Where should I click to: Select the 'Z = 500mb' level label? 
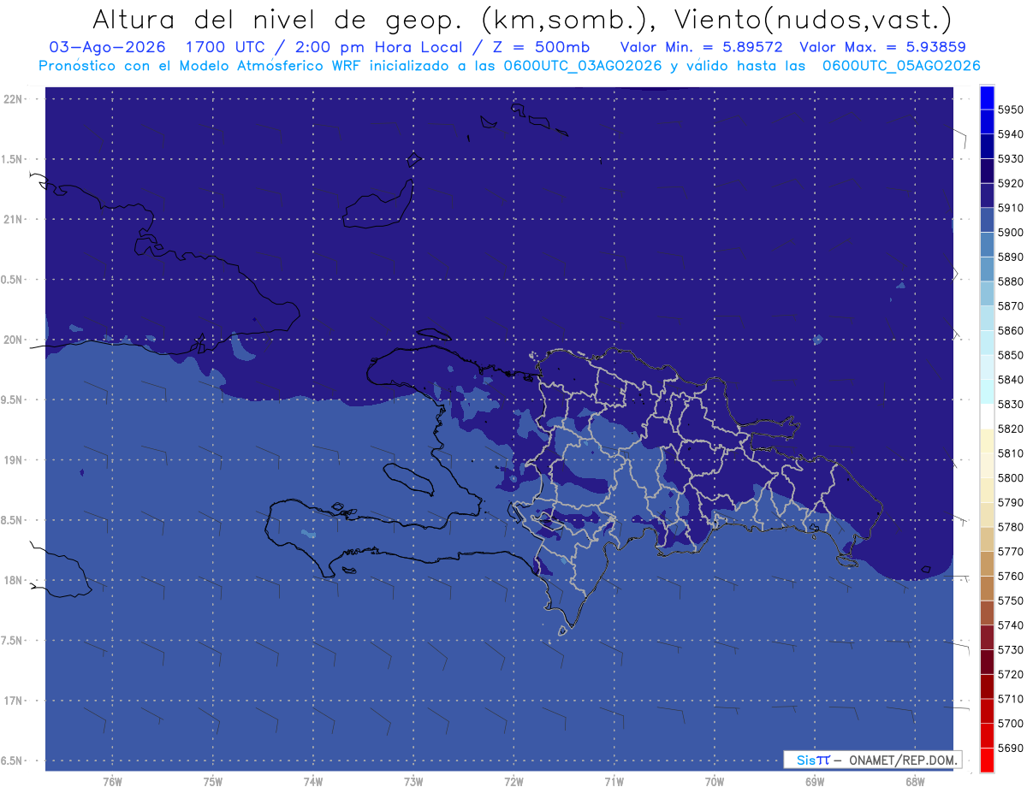541,47
